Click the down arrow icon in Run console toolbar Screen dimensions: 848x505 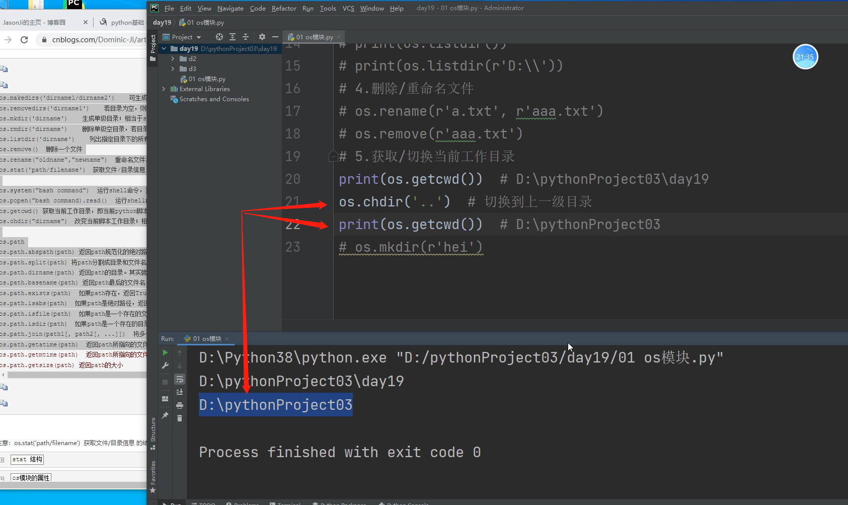coord(180,366)
